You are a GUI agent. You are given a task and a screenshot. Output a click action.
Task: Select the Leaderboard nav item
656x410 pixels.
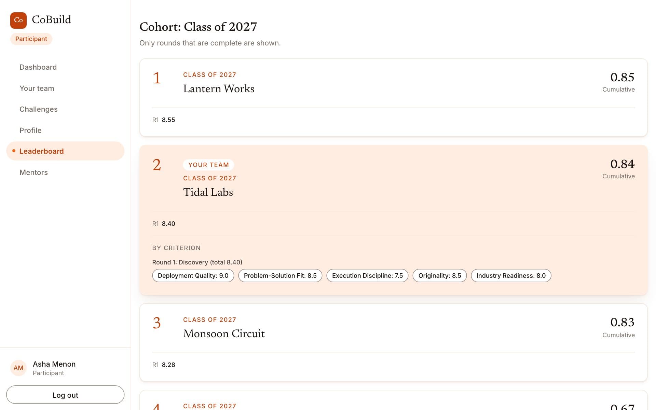[65, 151]
